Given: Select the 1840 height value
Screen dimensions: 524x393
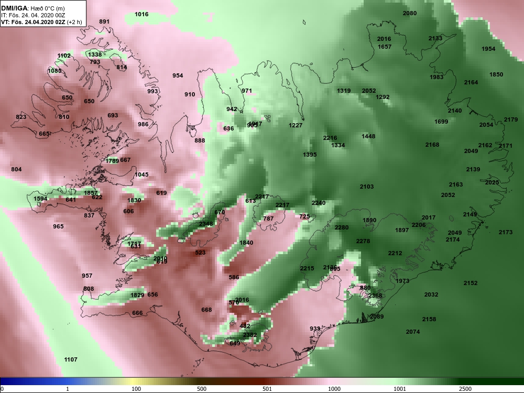Looking at the screenshot, I should click(x=246, y=242).
